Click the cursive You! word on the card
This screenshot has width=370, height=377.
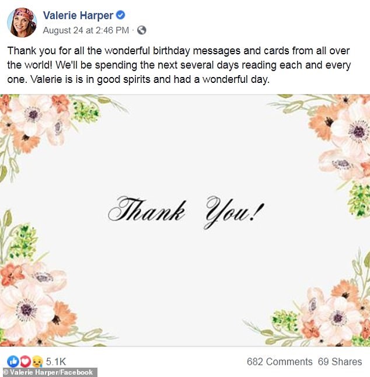[x=235, y=212]
